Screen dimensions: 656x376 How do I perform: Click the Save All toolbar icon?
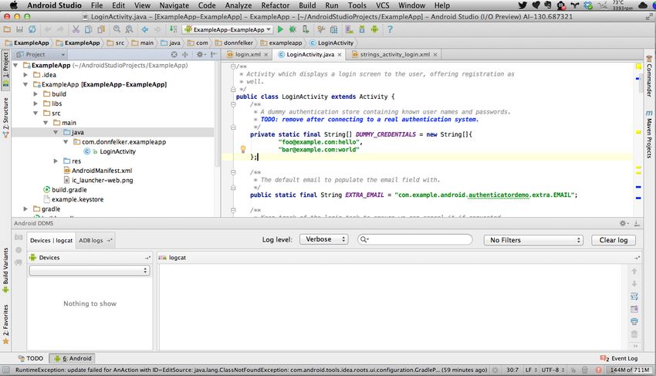click(19, 29)
